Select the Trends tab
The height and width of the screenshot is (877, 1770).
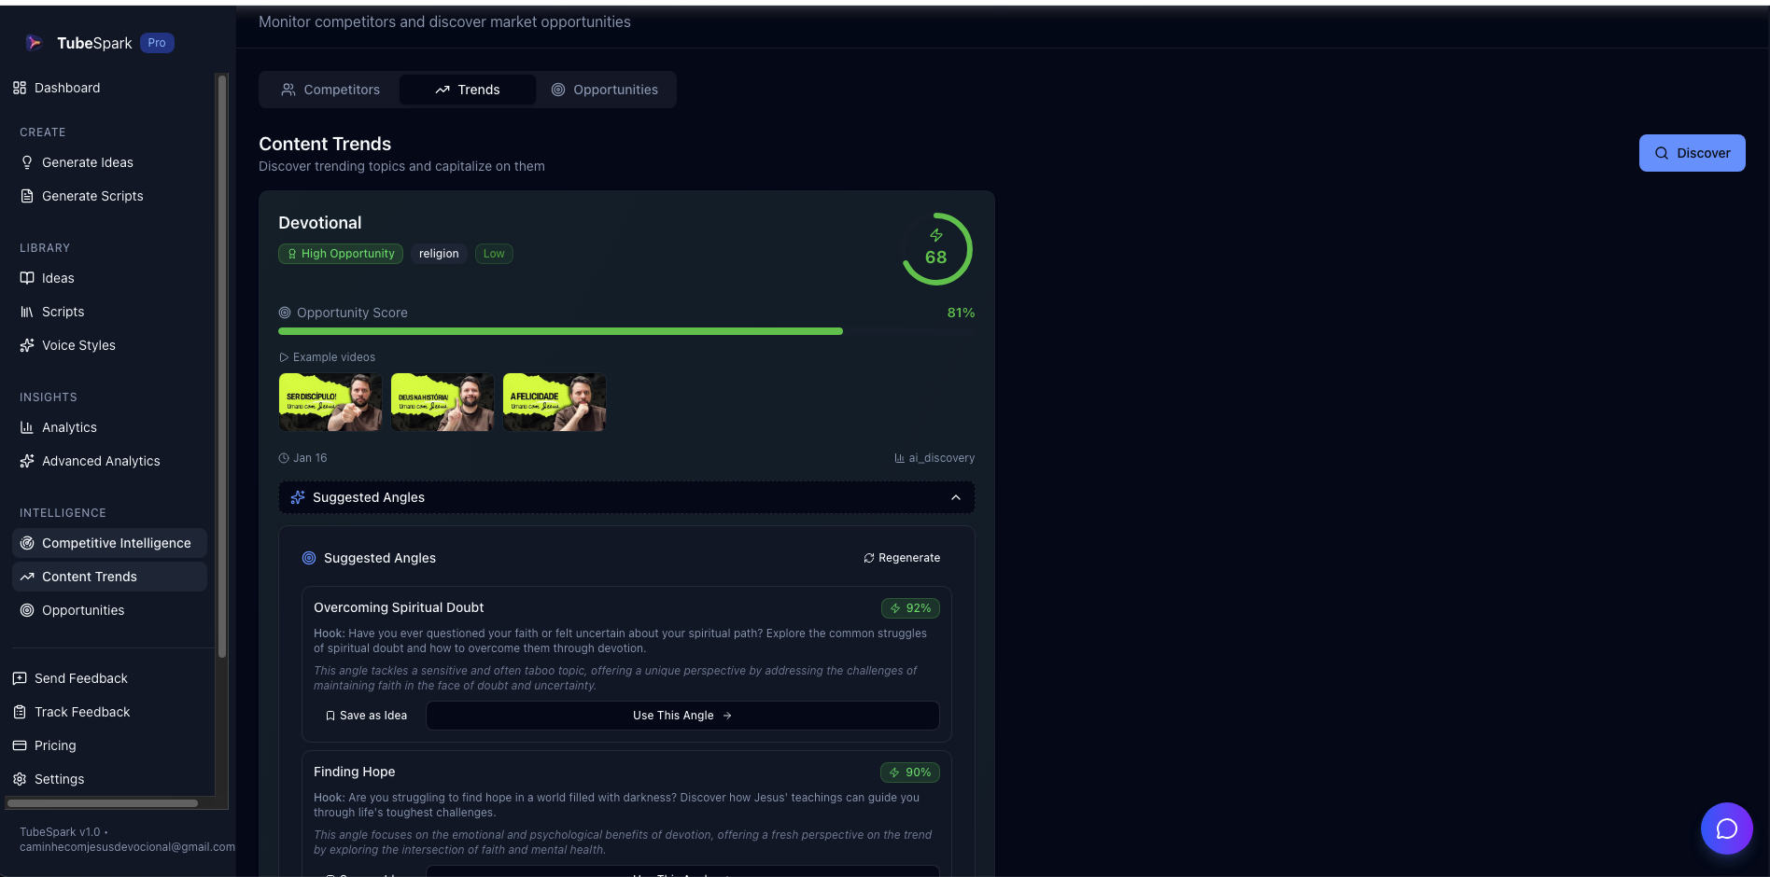(x=468, y=90)
